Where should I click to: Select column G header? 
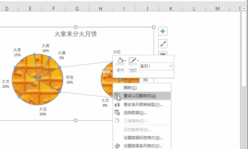coord(77,9)
